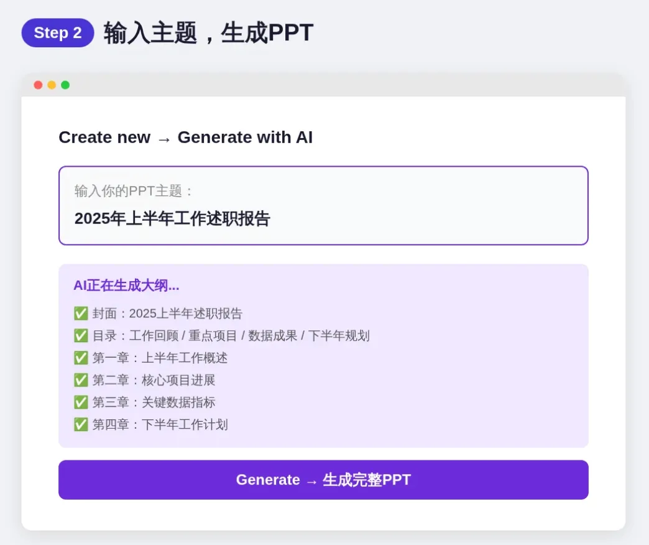
Task: Toggle the checkmark beside 第一章 item
Action: 81,358
